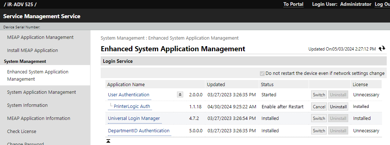This screenshot has width=390, height=145.
Task: Click the 'Enable after Restart' status text
Action: coord(282,107)
